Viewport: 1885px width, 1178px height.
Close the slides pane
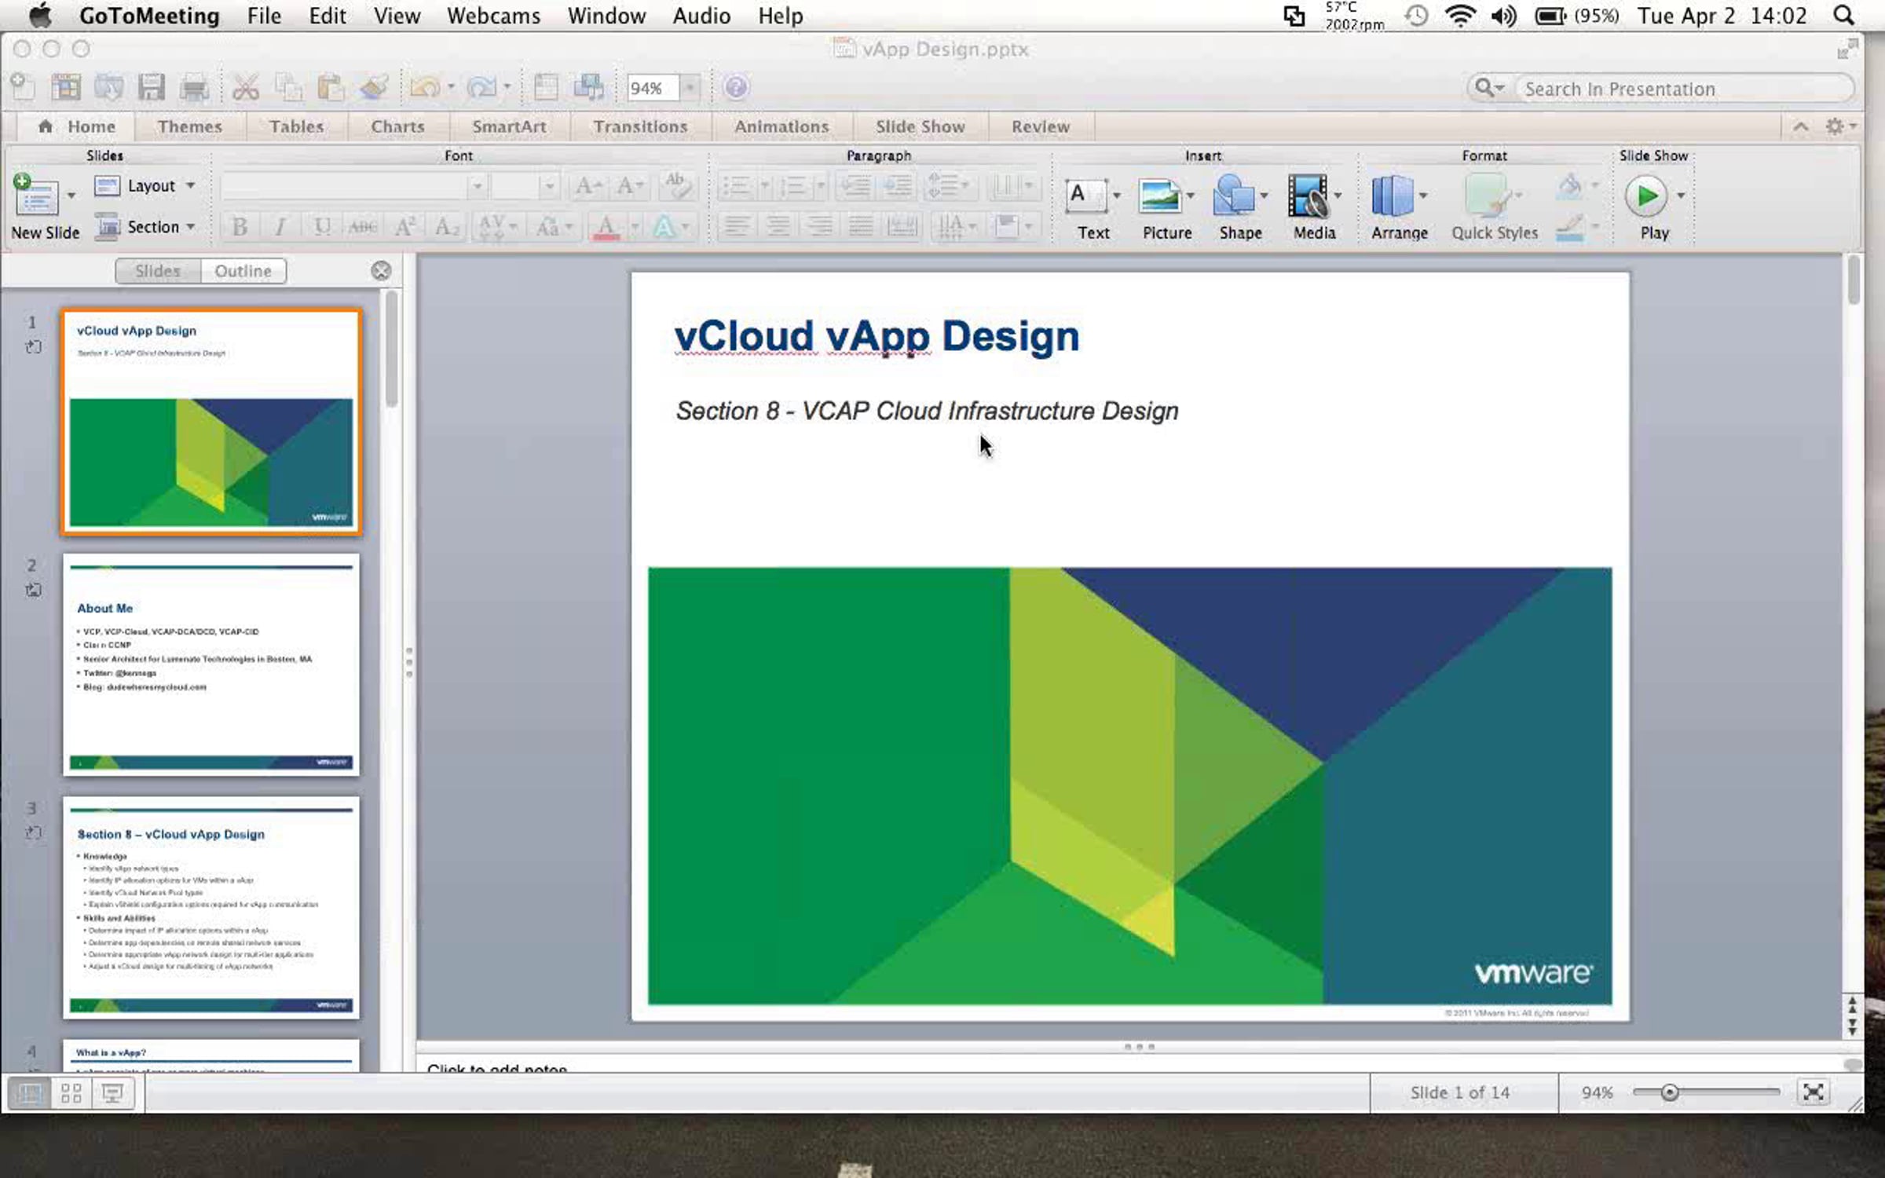coord(381,271)
